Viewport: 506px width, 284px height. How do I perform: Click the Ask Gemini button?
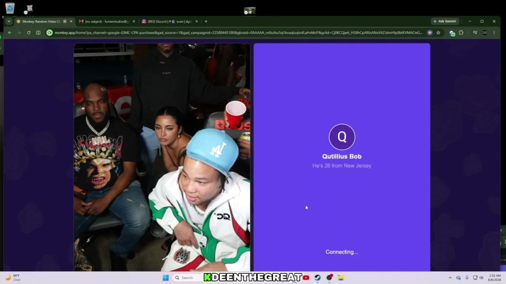click(445, 21)
